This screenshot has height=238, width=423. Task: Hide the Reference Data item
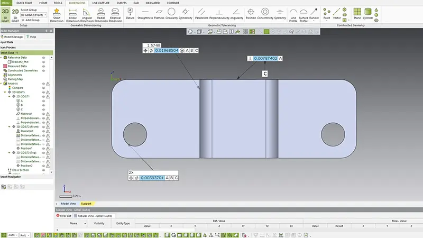pos(44,57)
